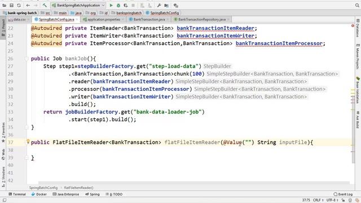
Task: Click the intention light bulb on line 37
Action: pos(28,142)
